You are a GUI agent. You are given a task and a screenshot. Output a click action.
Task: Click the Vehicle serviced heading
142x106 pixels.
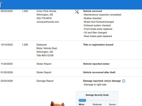click(x=92, y=11)
